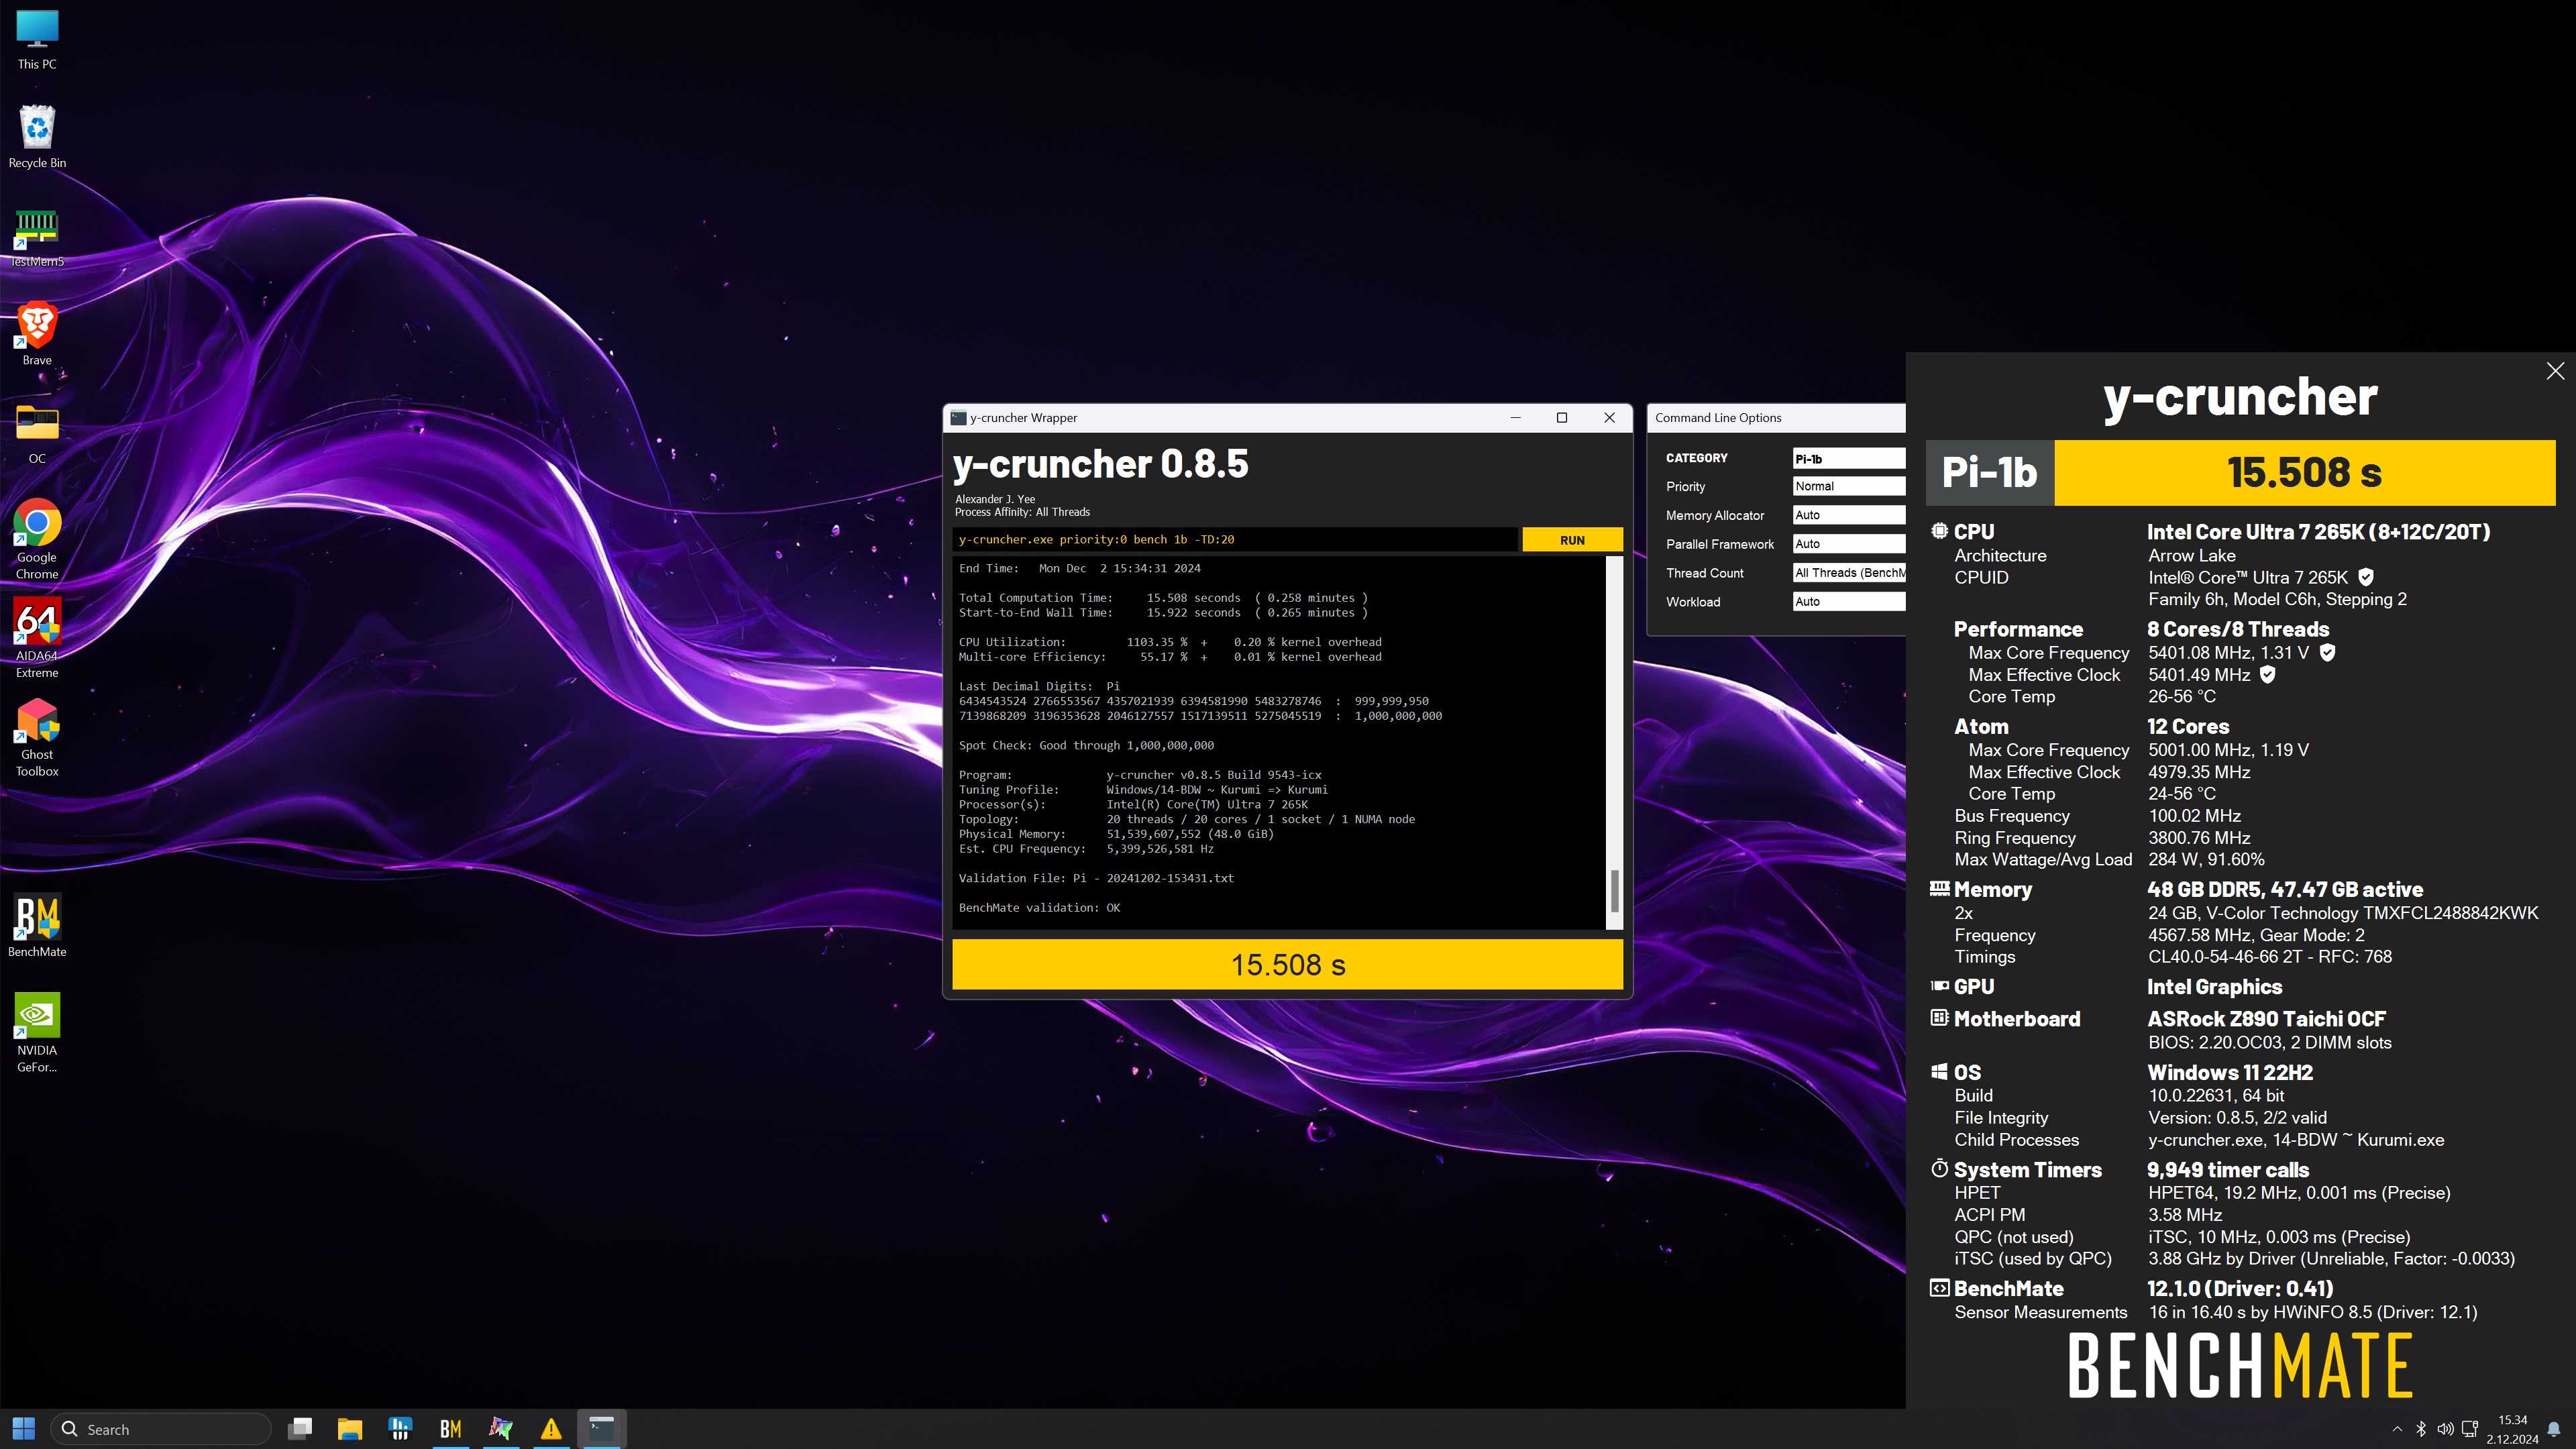
Task: Click the RUN button in y-cruncher Wrapper
Action: click(x=1572, y=540)
